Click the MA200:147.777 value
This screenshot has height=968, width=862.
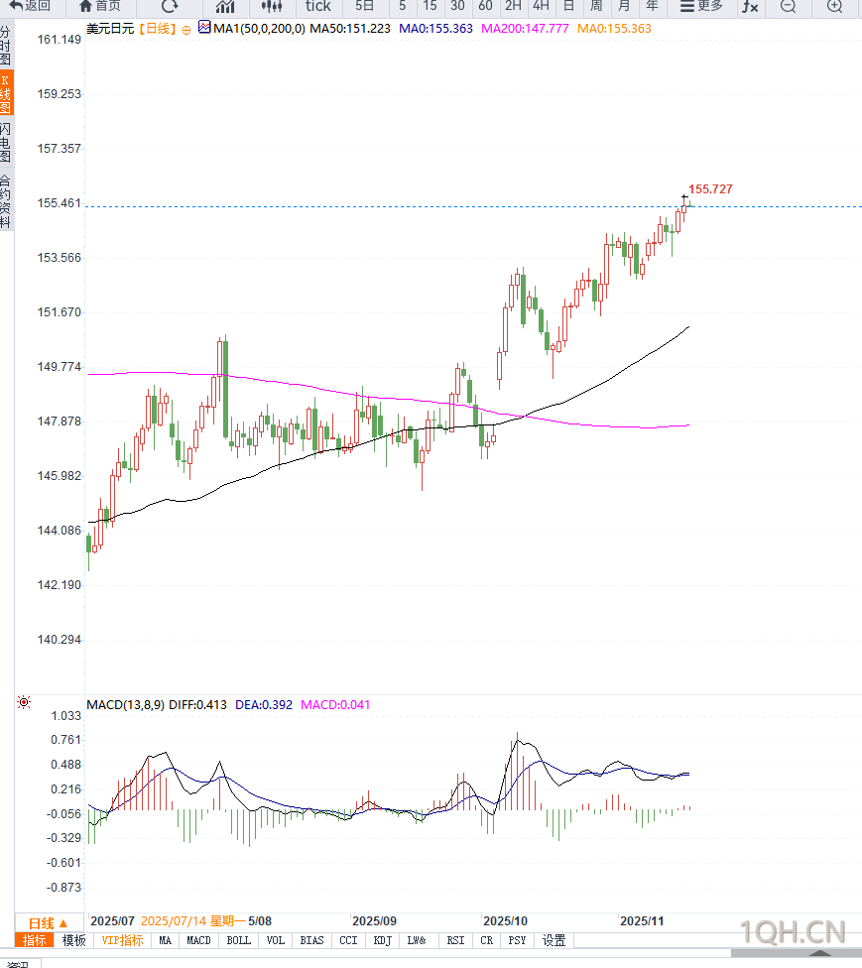tap(525, 29)
